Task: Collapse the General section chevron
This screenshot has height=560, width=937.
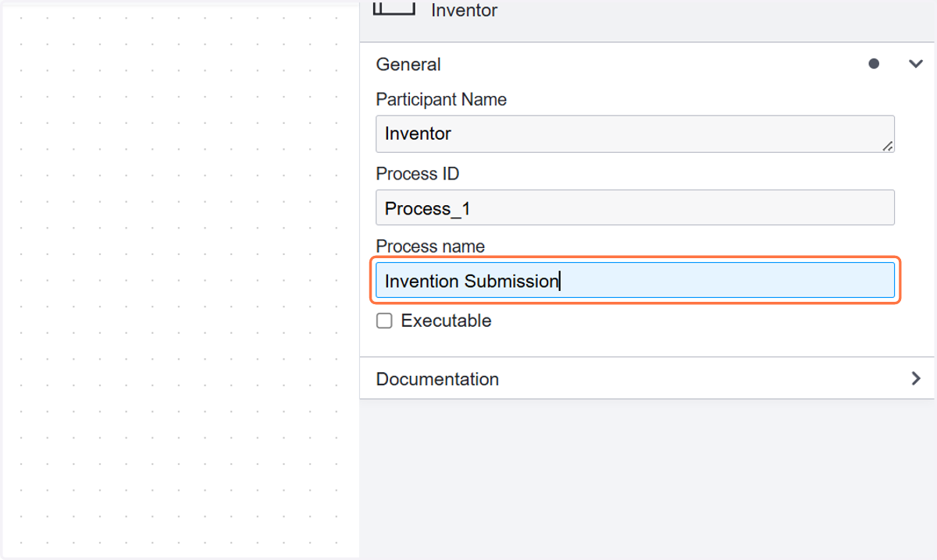Action: click(x=916, y=64)
